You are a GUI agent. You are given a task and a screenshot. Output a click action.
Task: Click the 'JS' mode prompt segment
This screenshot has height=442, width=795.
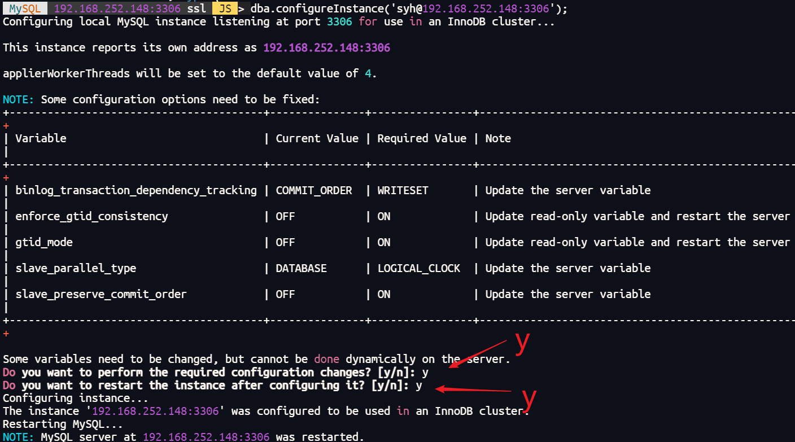[225, 8]
